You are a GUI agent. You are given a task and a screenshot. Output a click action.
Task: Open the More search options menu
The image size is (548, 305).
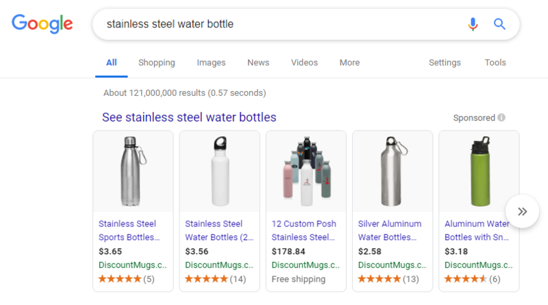point(349,63)
